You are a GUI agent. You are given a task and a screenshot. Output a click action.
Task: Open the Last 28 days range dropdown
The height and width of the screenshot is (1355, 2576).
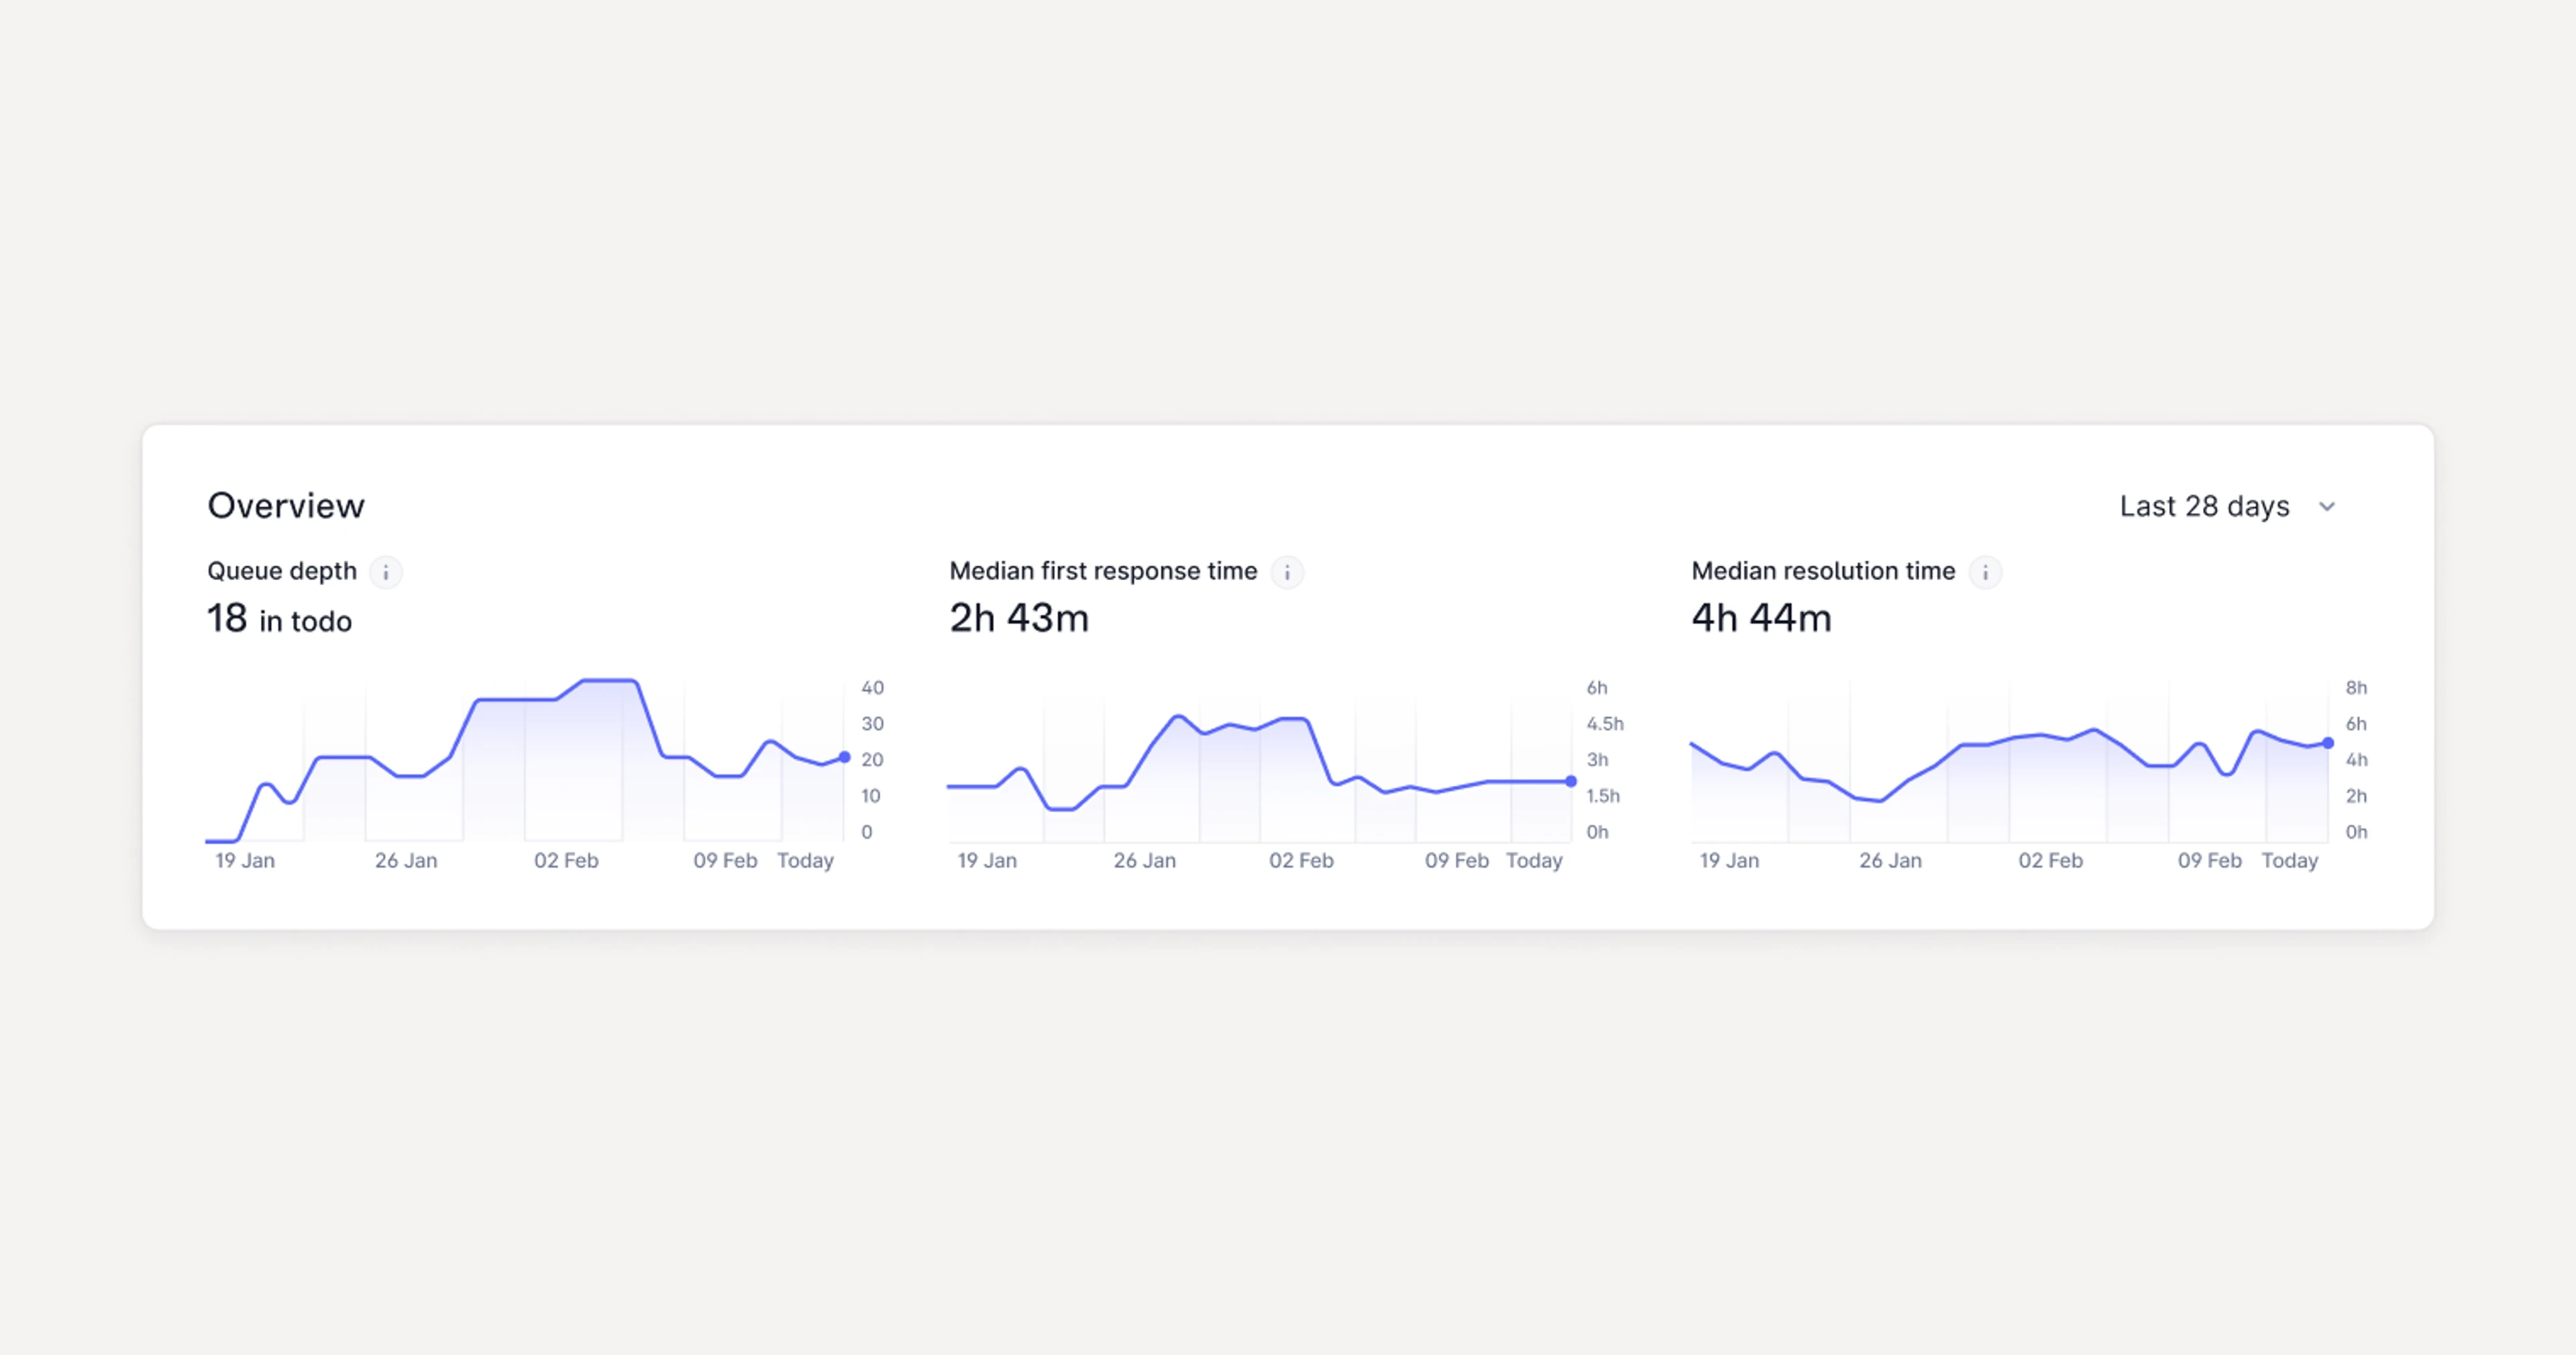tap(2229, 507)
